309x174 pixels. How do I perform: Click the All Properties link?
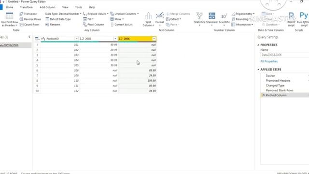click(269, 61)
